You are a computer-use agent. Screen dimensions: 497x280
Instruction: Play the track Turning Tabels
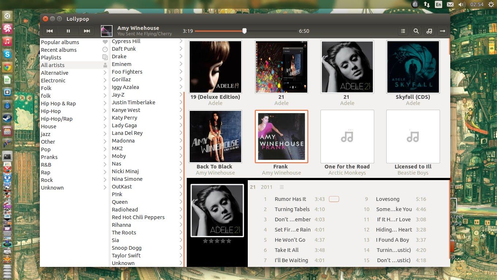pyautogui.click(x=292, y=209)
